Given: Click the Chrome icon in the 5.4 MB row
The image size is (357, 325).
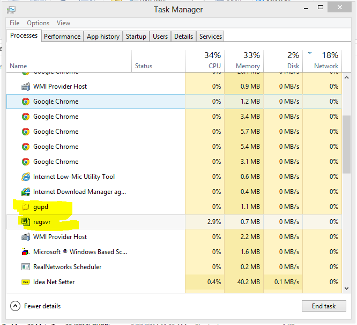Looking at the screenshot, I should click(x=26, y=147).
